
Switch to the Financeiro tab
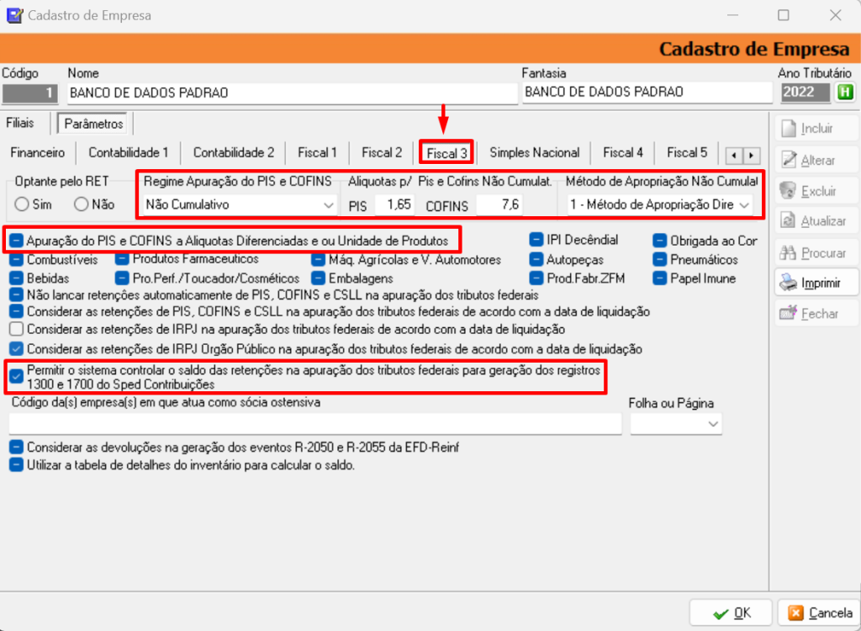[x=37, y=153]
